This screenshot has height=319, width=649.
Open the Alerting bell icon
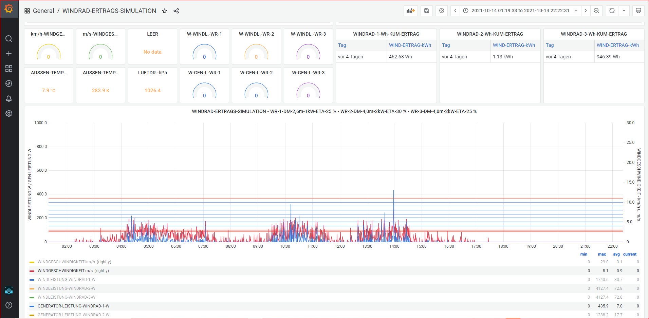[9, 98]
